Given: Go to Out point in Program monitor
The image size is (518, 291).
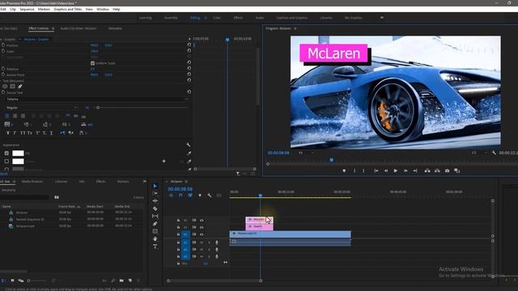Looking at the screenshot, I should coord(415,171).
